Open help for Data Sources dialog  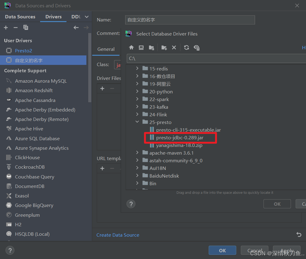pos(10,250)
